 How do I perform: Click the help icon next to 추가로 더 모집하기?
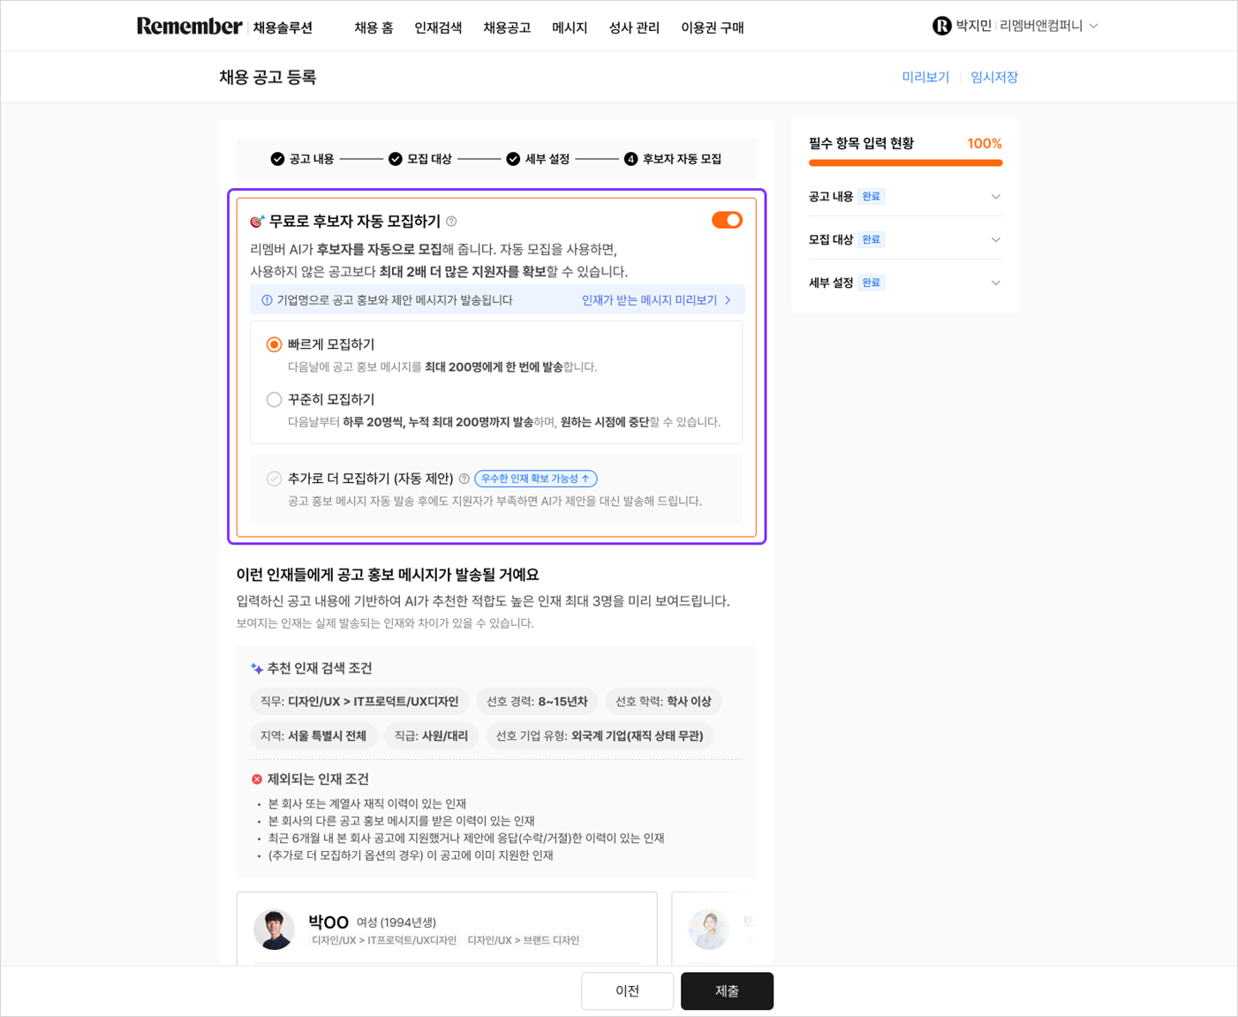pos(464,478)
